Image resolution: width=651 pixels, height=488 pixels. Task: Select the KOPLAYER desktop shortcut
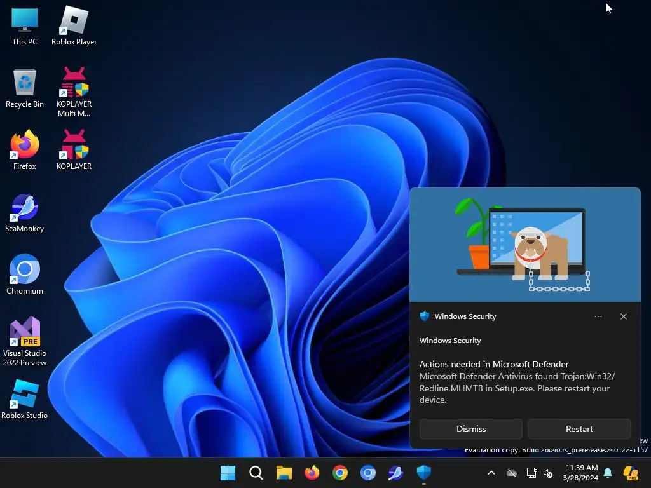(74, 150)
